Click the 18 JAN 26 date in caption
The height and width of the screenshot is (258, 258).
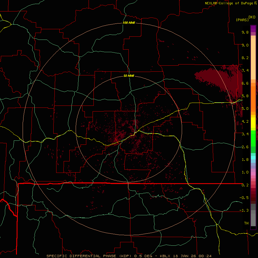tap(185, 256)
